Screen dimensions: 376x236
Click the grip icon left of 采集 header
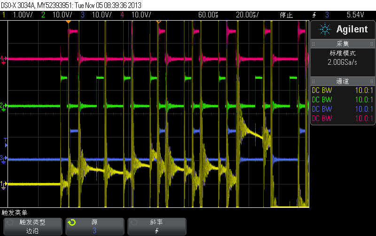click(313, 44)
